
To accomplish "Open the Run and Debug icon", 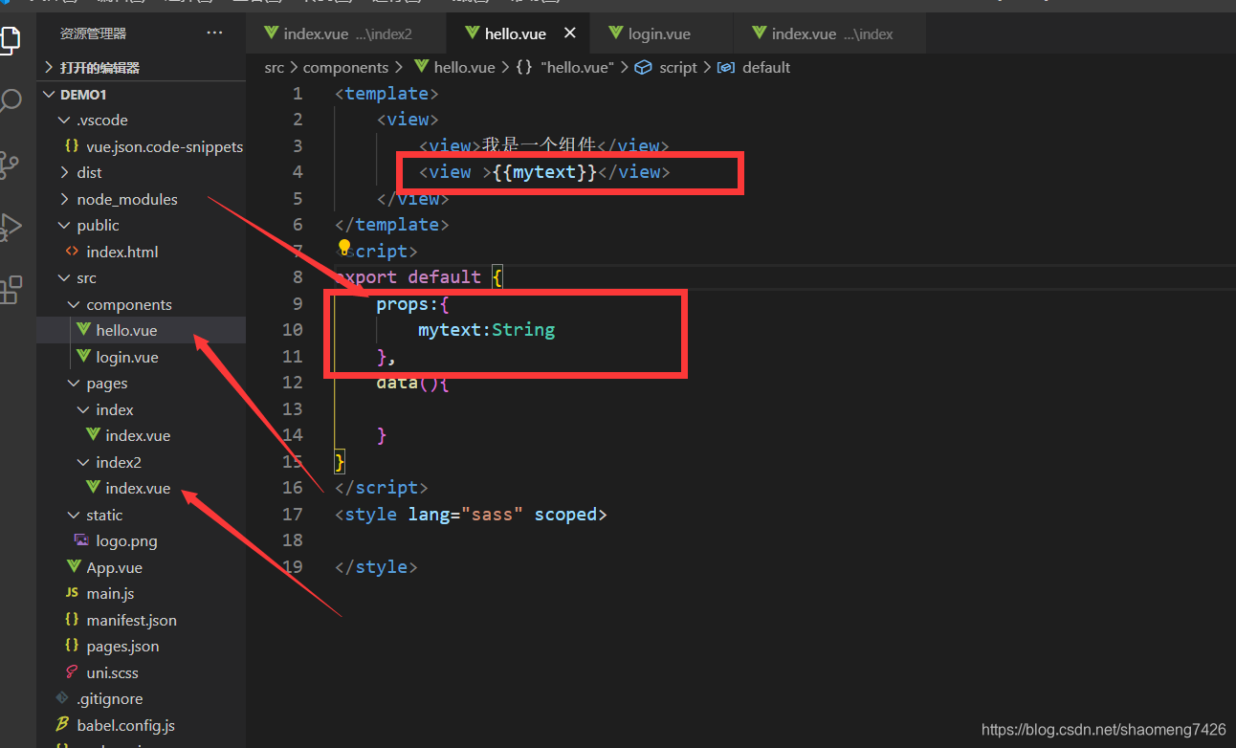I will pyautogui.click(x=10, y=228).
